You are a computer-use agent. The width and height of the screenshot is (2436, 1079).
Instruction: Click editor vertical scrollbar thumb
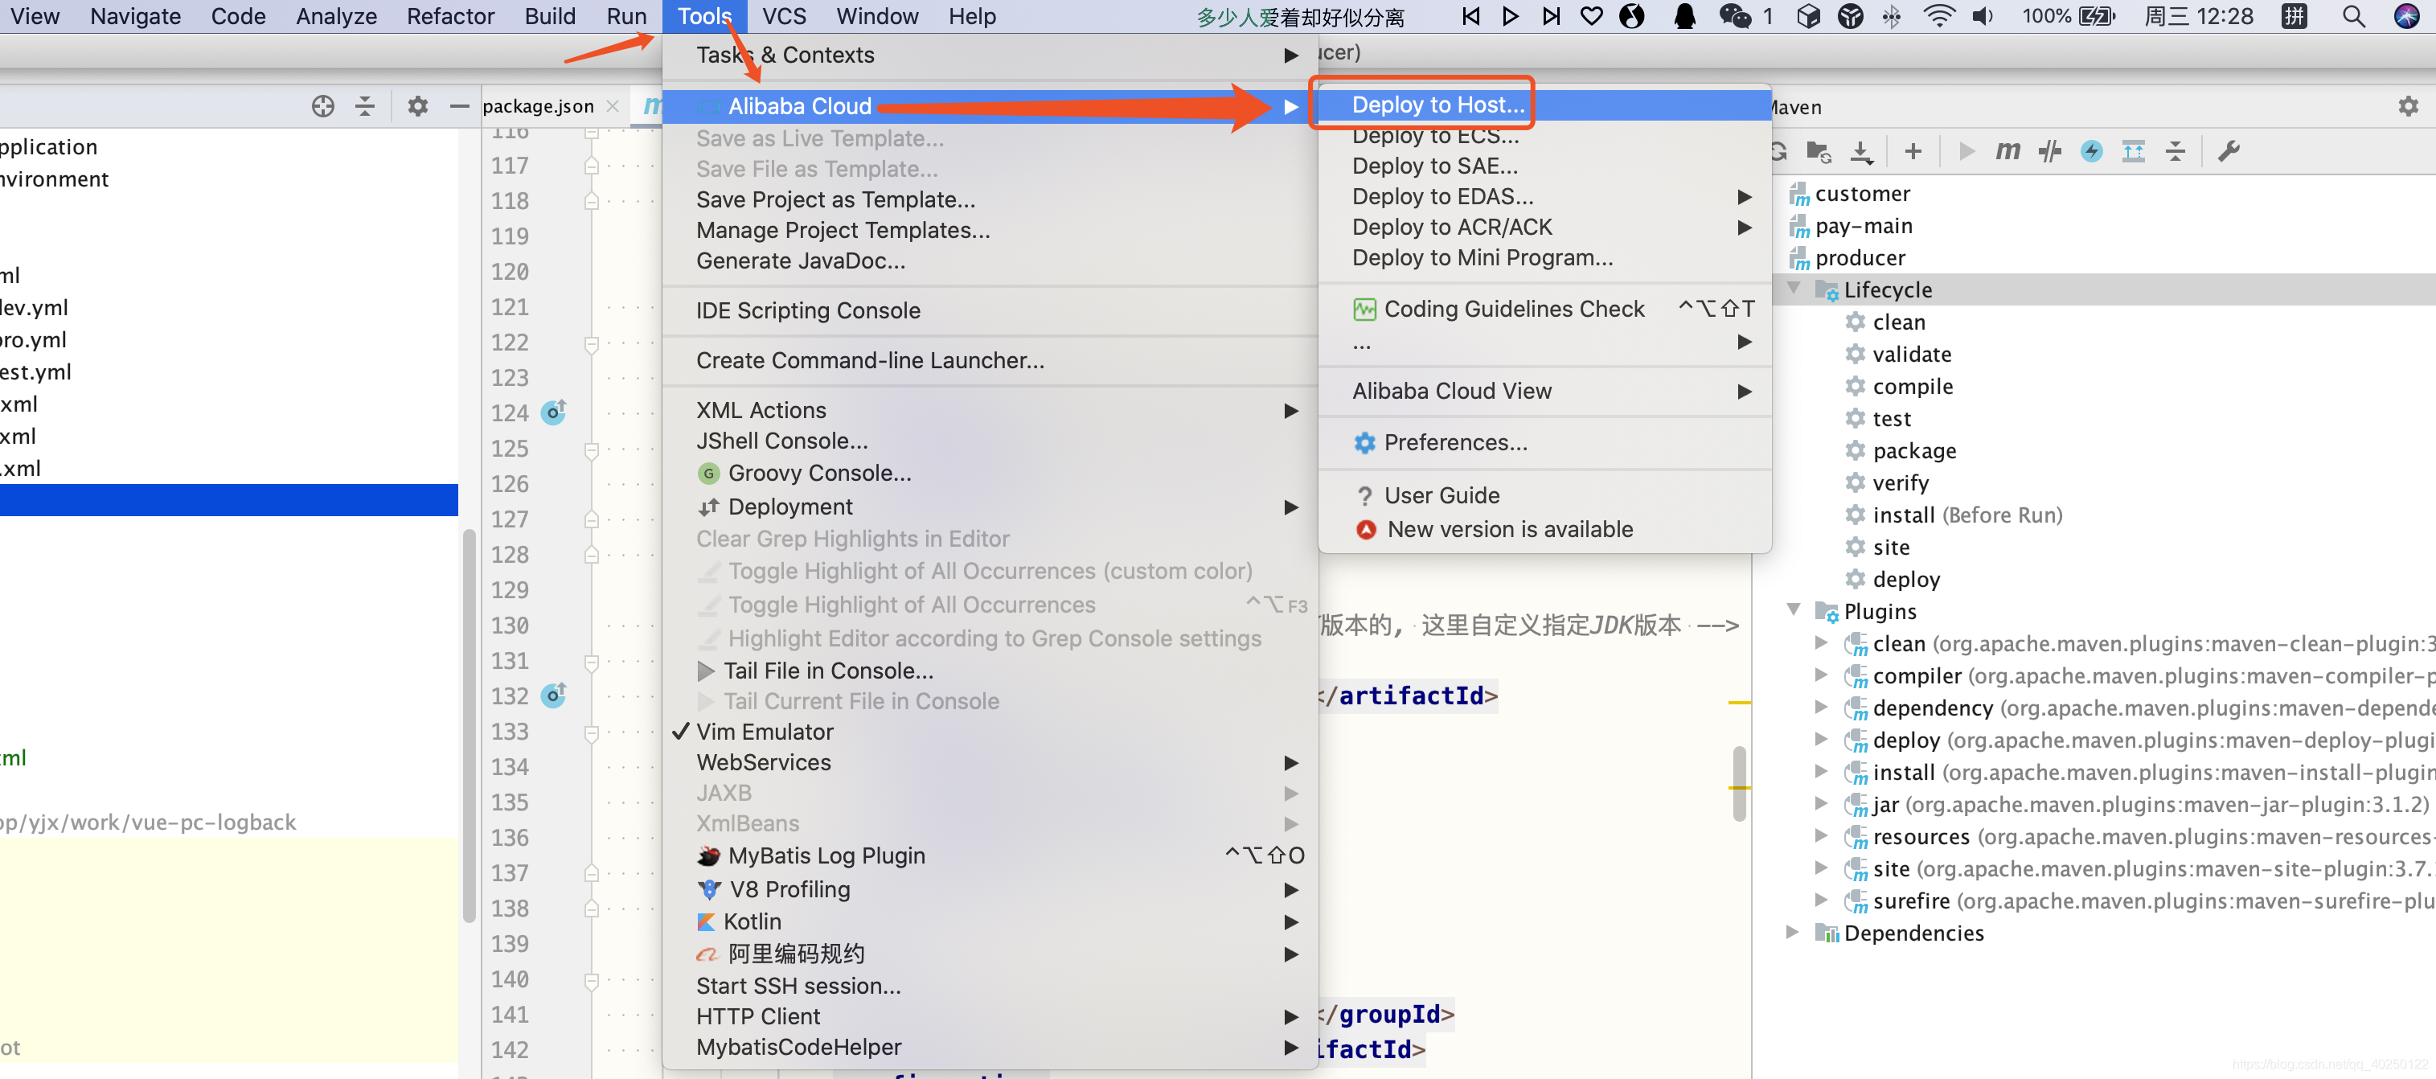click(1739, 783)
